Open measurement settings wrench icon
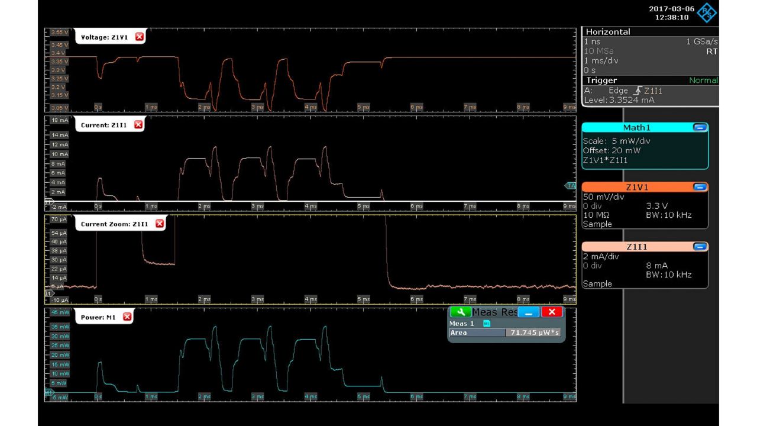 [460, 312]
